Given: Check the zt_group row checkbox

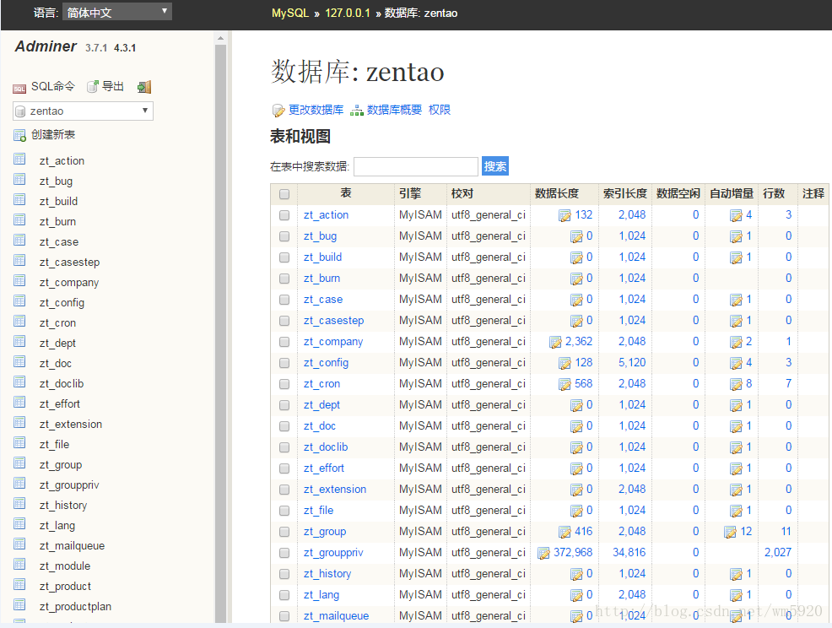Looking at the screenshot, I should [284, 532].
